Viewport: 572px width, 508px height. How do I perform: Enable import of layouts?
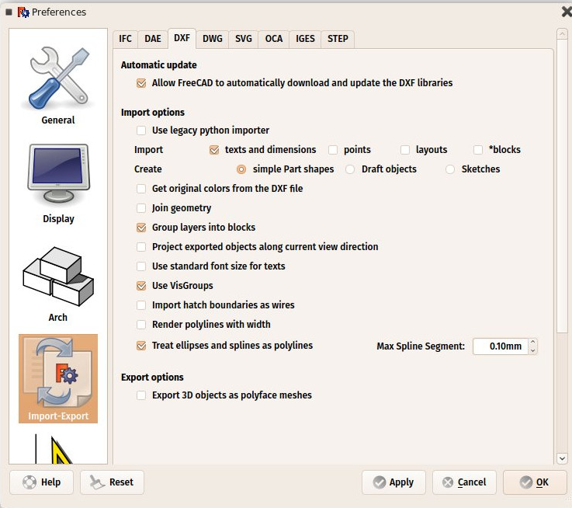coord(405,150)
